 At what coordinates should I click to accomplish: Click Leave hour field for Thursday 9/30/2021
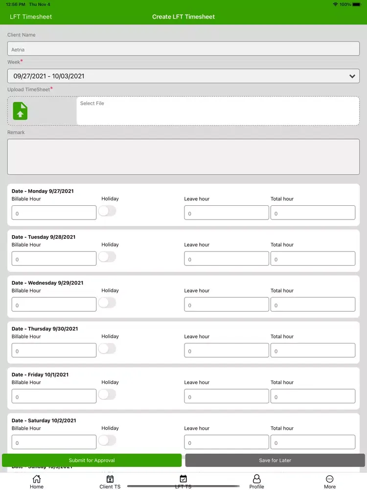coord(226,350)
